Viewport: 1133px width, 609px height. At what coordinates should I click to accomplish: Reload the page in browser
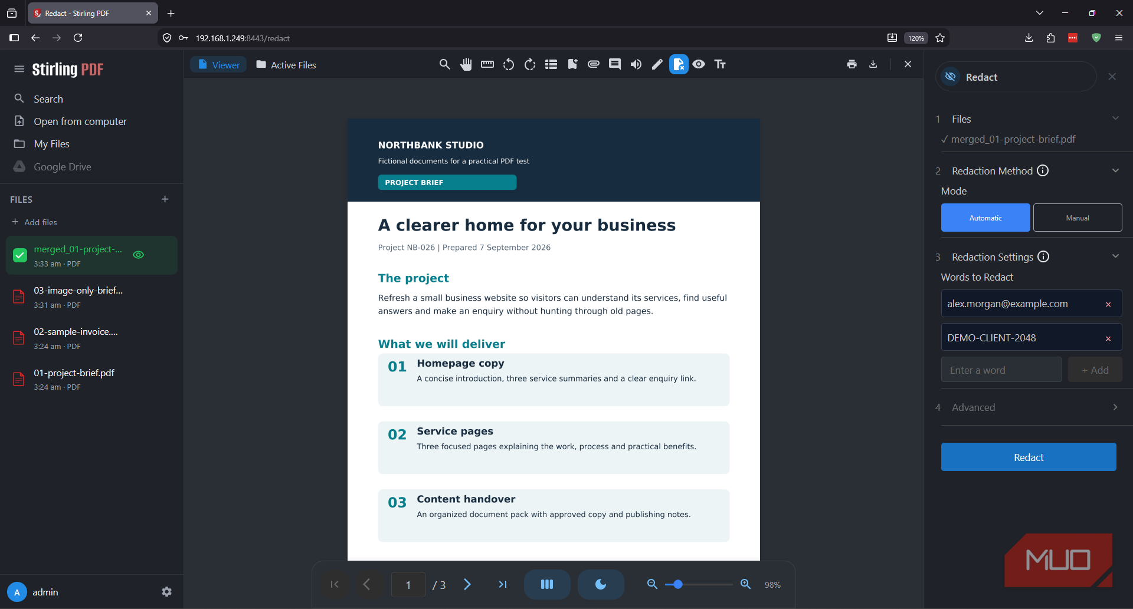click(78, 38)
